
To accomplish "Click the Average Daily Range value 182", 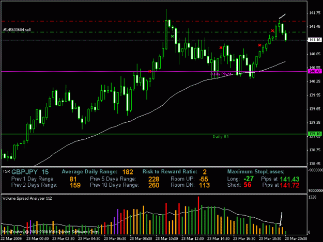I will click(x=128, y=172).
